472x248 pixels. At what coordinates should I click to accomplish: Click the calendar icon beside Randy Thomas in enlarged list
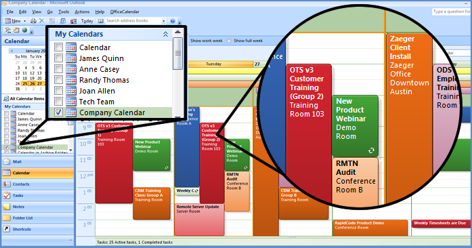click(71, 80)
